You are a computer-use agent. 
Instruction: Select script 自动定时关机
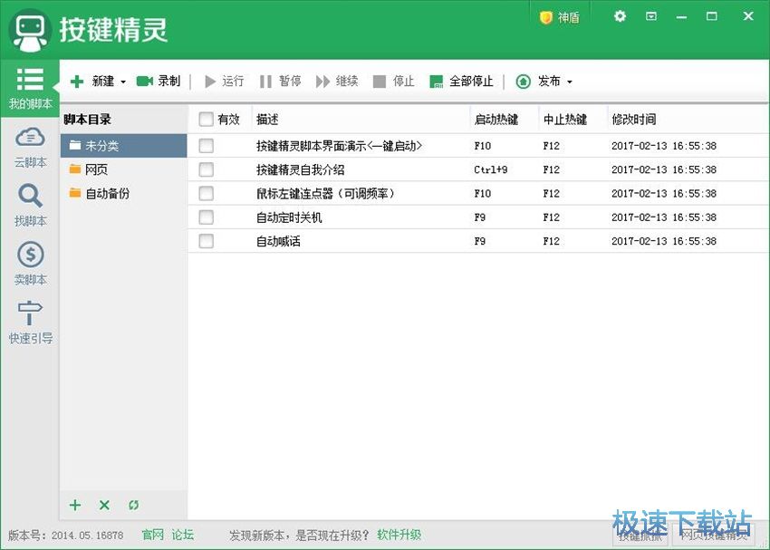289,217
